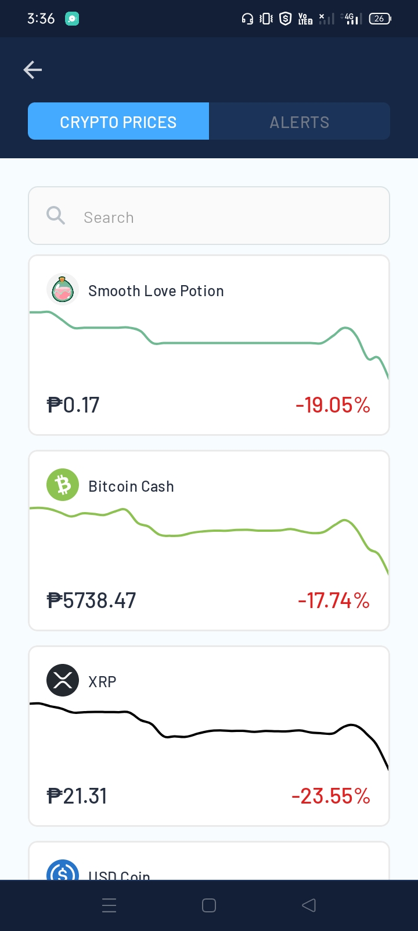Click the ₱5738.47 Bitcoin Cash price
The image size is (418, 931).
tap(92, 600)
